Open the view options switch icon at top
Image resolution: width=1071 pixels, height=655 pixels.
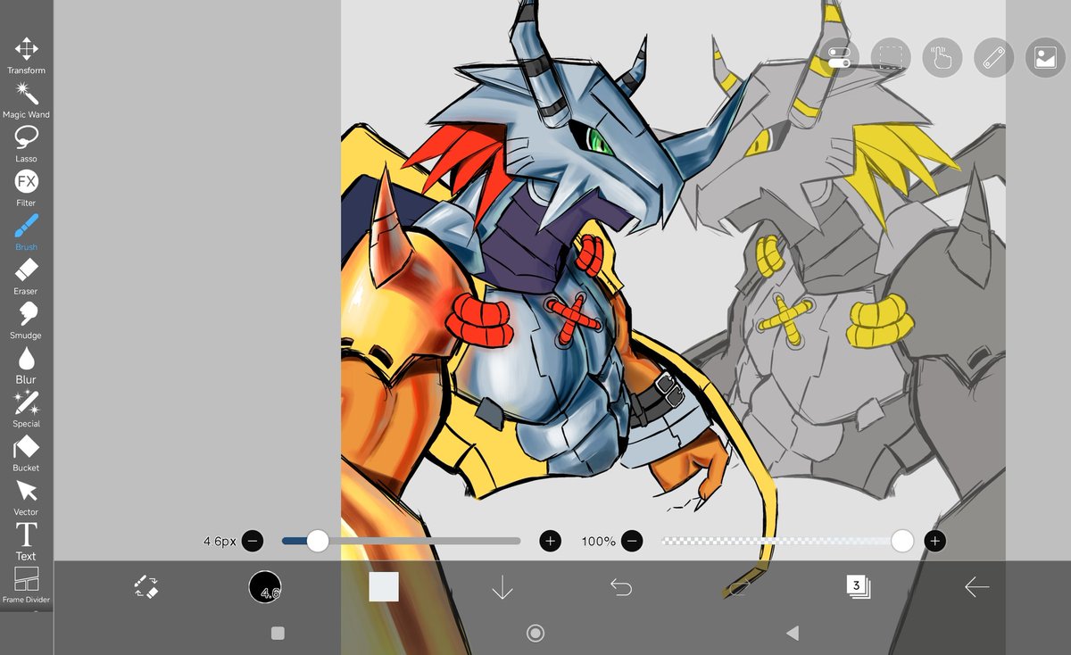click(x=839, y=58)
